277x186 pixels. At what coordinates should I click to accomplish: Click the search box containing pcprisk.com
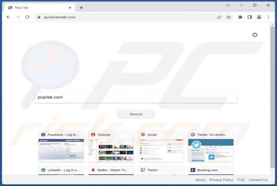click(136, 97)
